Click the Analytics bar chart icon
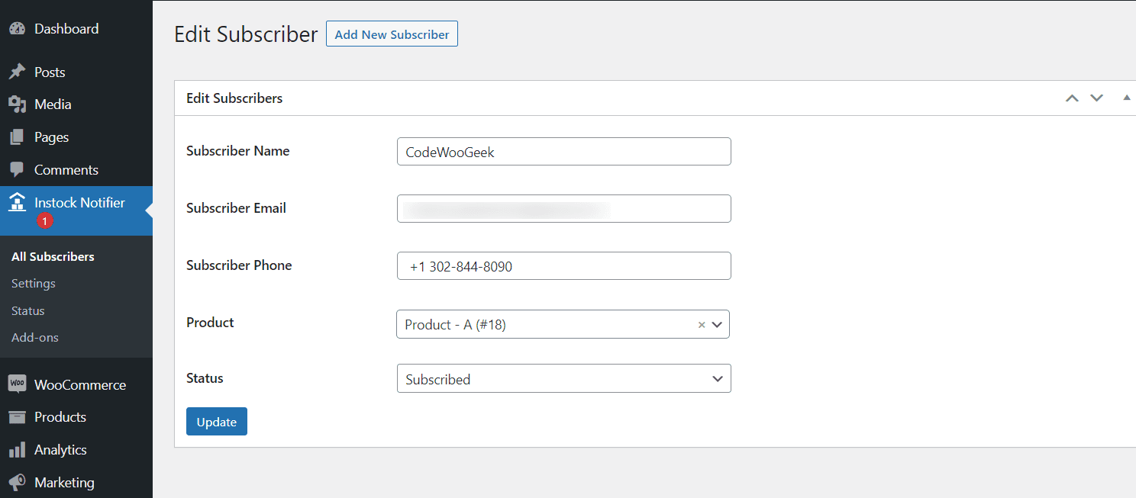Screen dimensions: 1136x498 coord(17,450)
